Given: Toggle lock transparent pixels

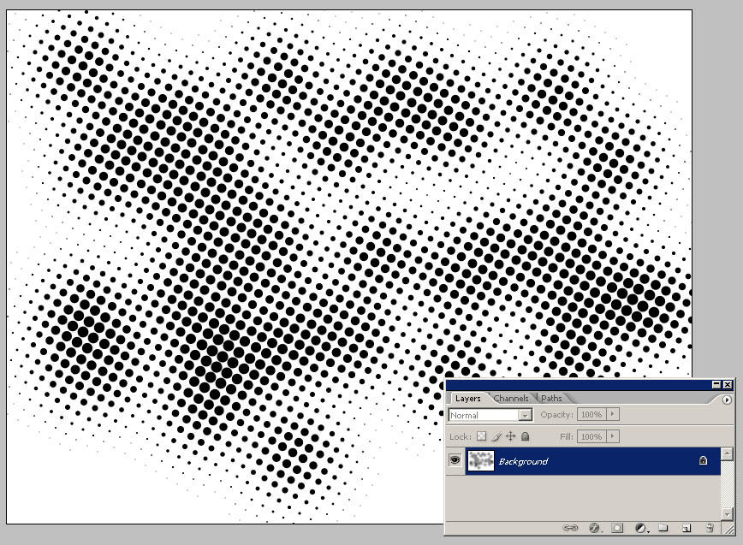Looking at the screenshot, I should click(481, 436).
